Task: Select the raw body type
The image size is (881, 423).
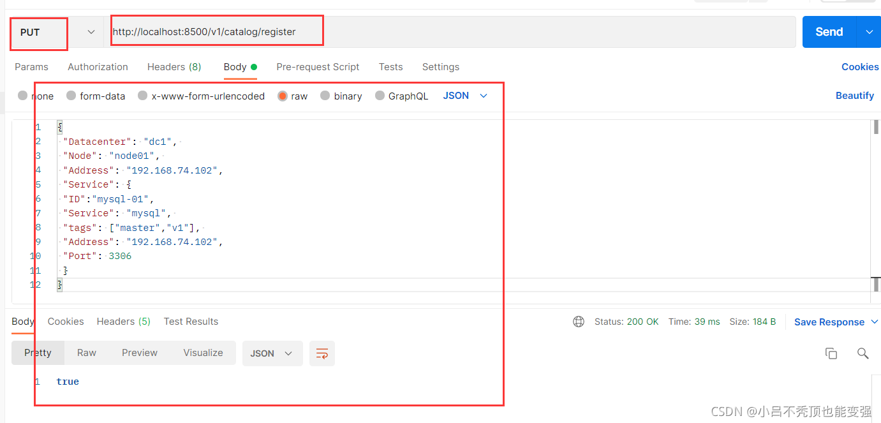Action: [293, 96]
